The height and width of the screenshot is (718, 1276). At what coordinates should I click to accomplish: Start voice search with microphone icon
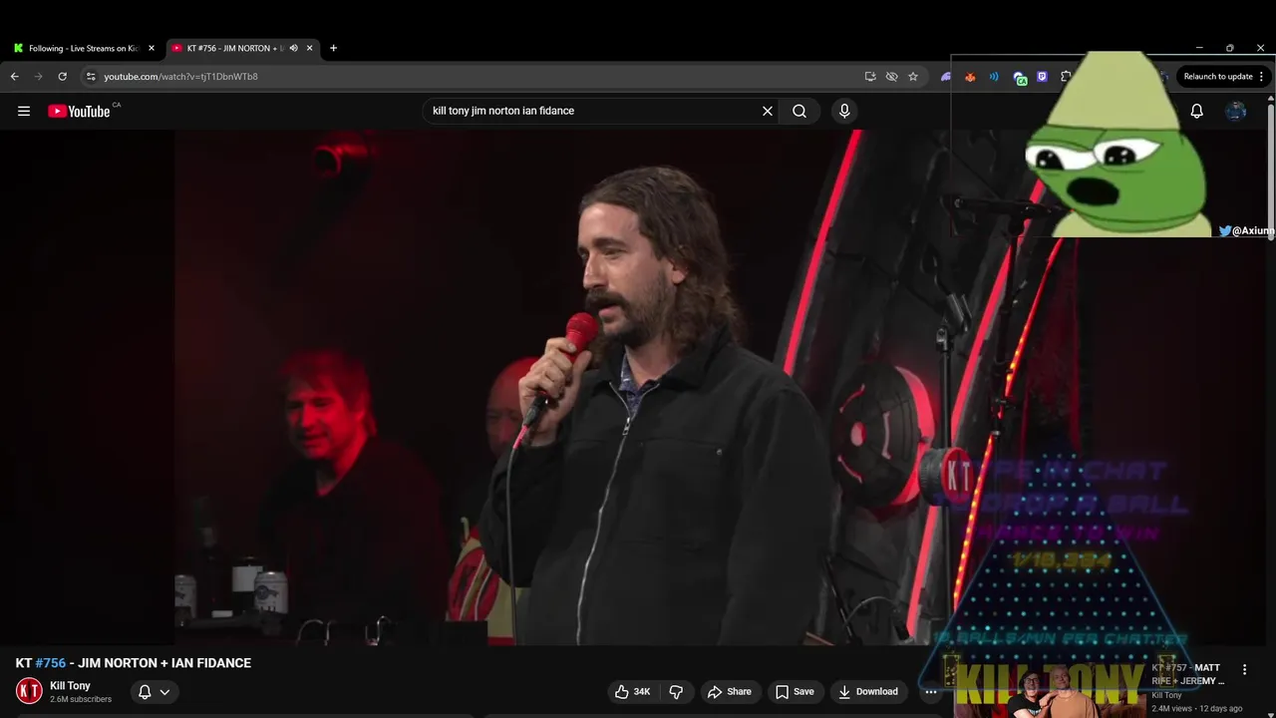pyautogui.click(x=844, y=111)
